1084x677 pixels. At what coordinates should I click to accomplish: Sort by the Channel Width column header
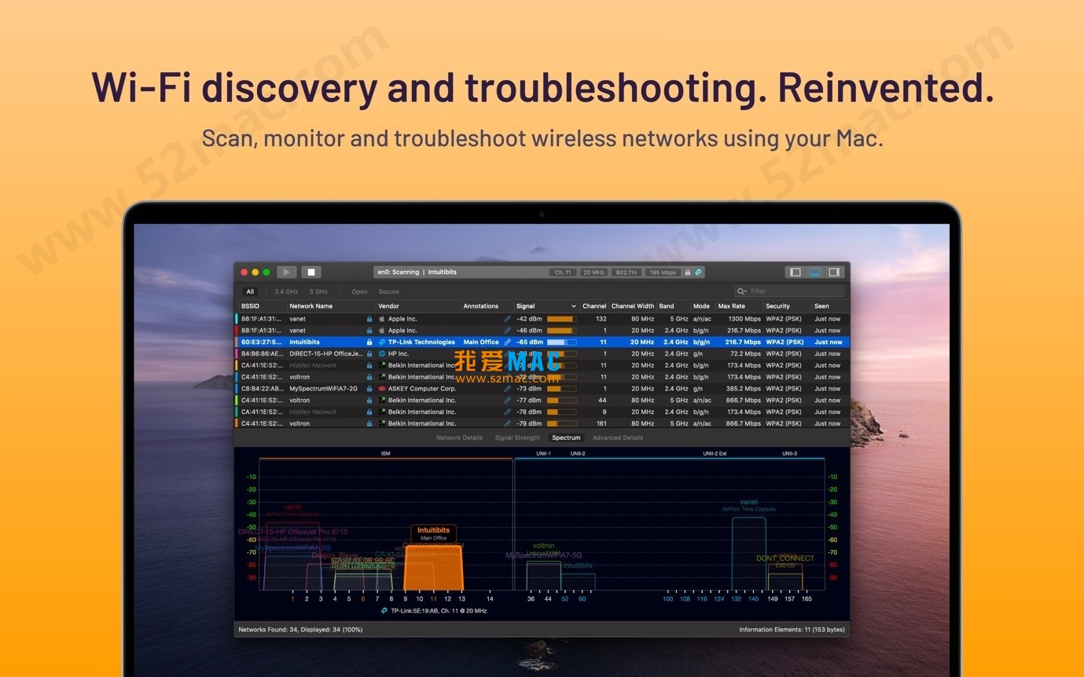tap(633, 306)
